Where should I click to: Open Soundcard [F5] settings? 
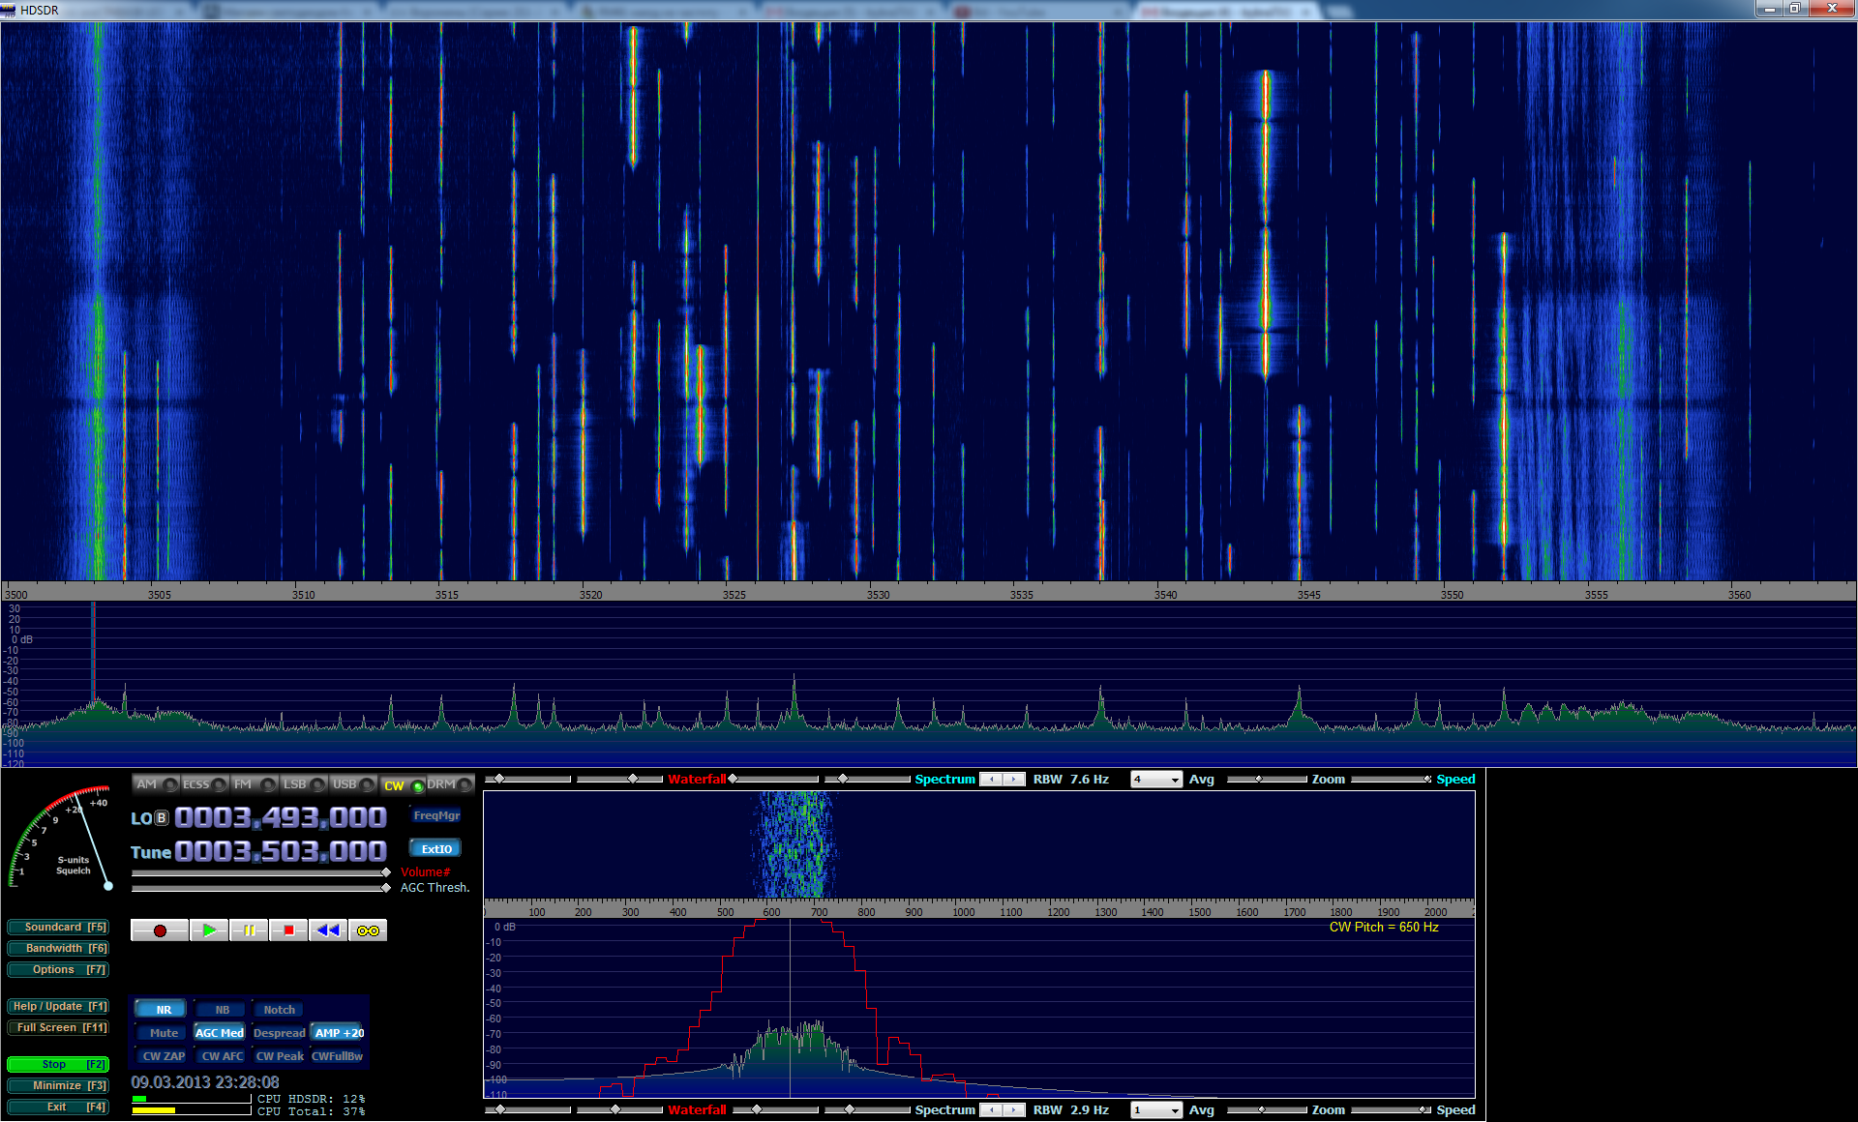58,928
